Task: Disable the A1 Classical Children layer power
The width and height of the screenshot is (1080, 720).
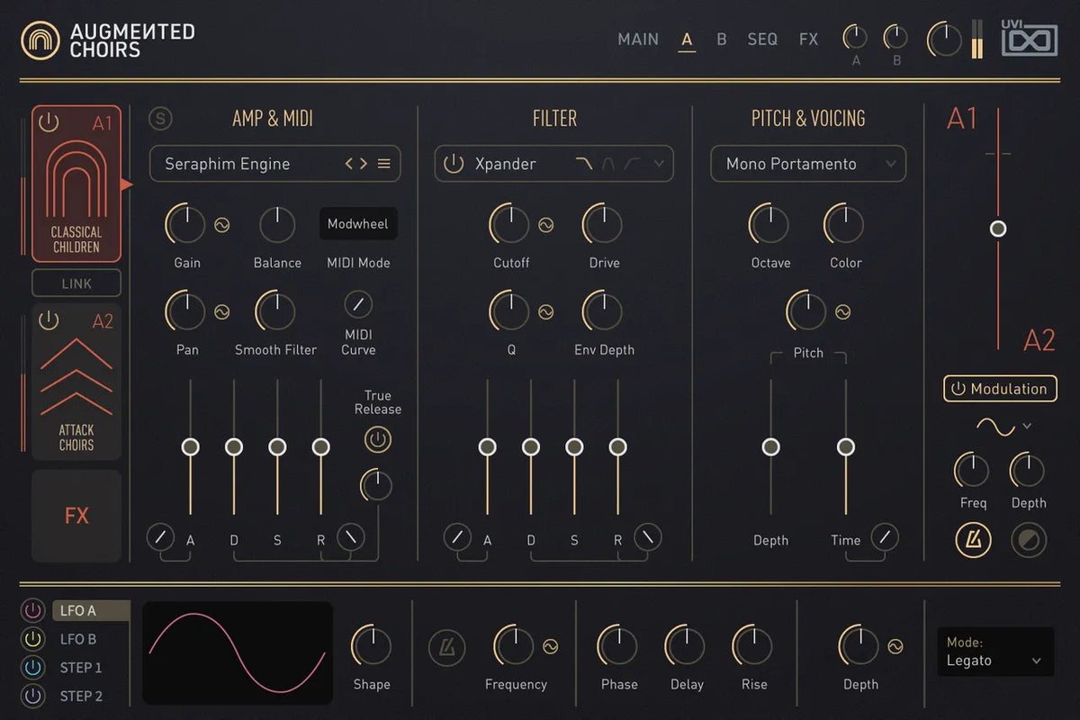Action: tap(49, 122)
